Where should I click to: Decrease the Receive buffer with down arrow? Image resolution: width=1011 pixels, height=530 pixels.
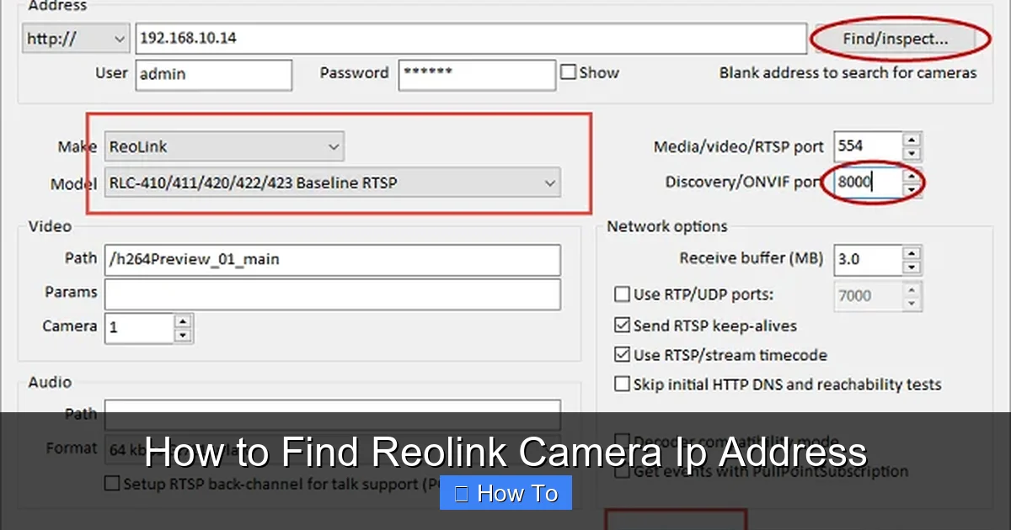[x=912, y=267]
